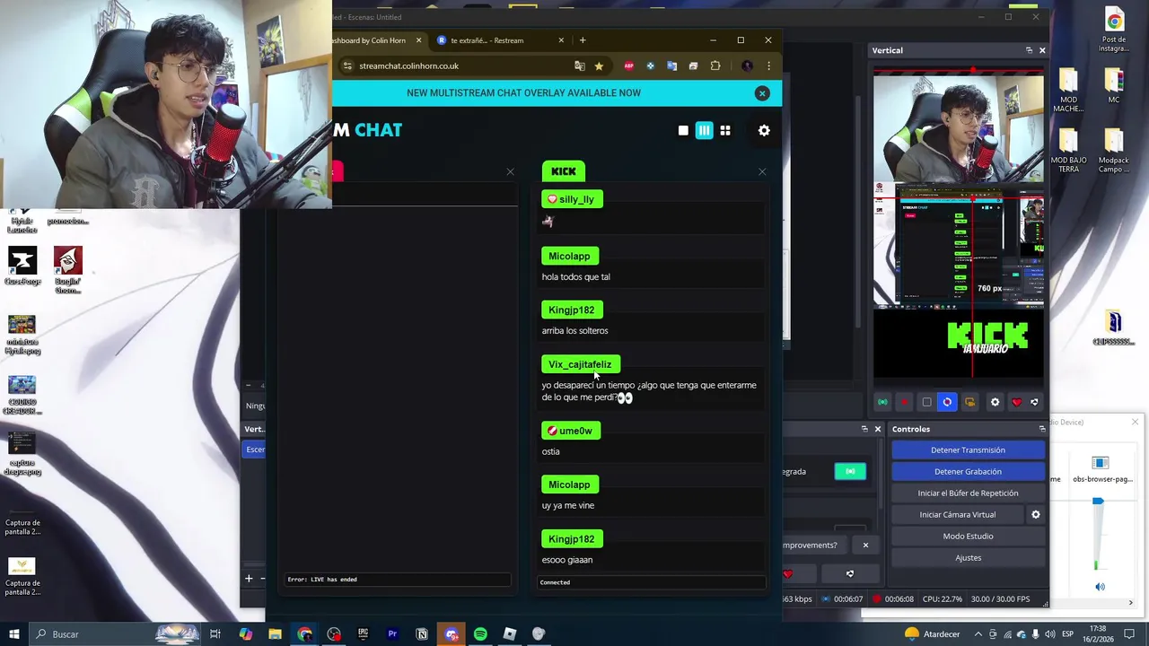Viewport: 1149px width, 646px height.
Task: Click the square icon in Vertical toolbar
Action: click(x=926, y=402)
